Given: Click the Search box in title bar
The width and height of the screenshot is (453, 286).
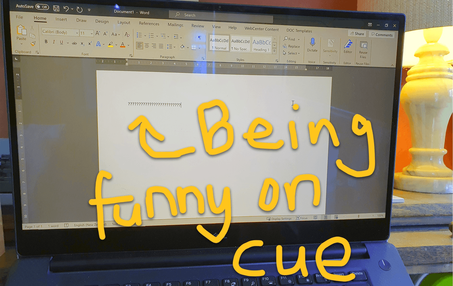Looking at the screenshot, I should click(221, 15).
